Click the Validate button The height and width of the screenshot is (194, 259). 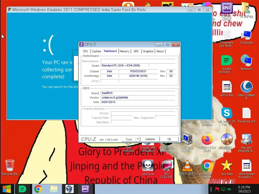pyautogui.click(x=150, y=139)
